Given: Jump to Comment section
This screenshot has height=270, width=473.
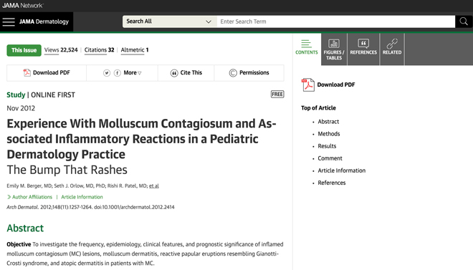Looking at the screenshot, I should click(x=330, y=158).
